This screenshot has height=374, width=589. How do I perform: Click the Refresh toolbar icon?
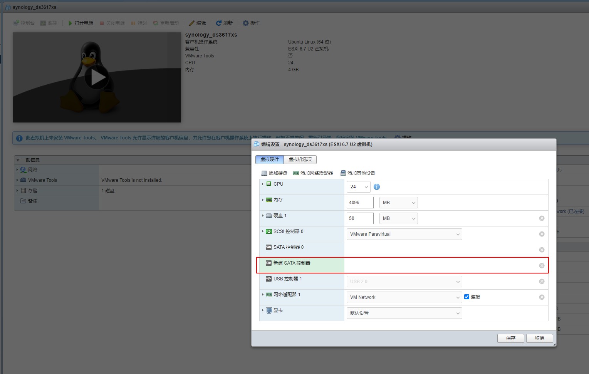219,23
